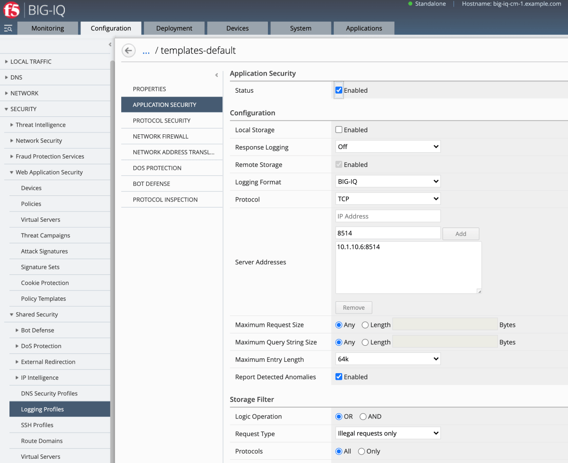Open Policy Templates in sidebar
This screenshot has height=463, width=568.
(44, 299)
